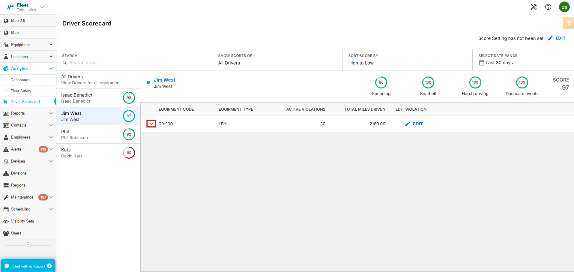Expand the 09-100 equipment row
Image resolution: width=574 pixels, height=272 pixels.
point(151,124)
